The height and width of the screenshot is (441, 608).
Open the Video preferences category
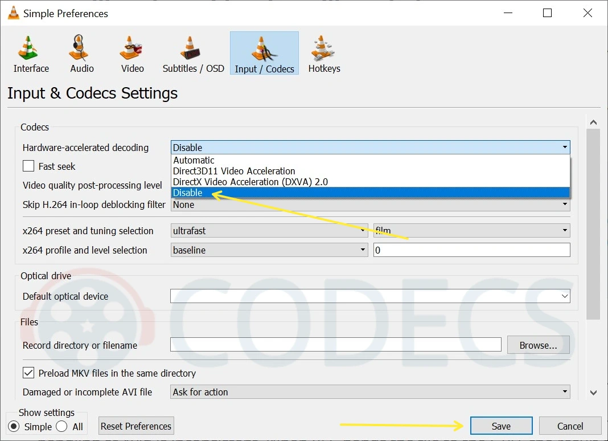(132, 54)
